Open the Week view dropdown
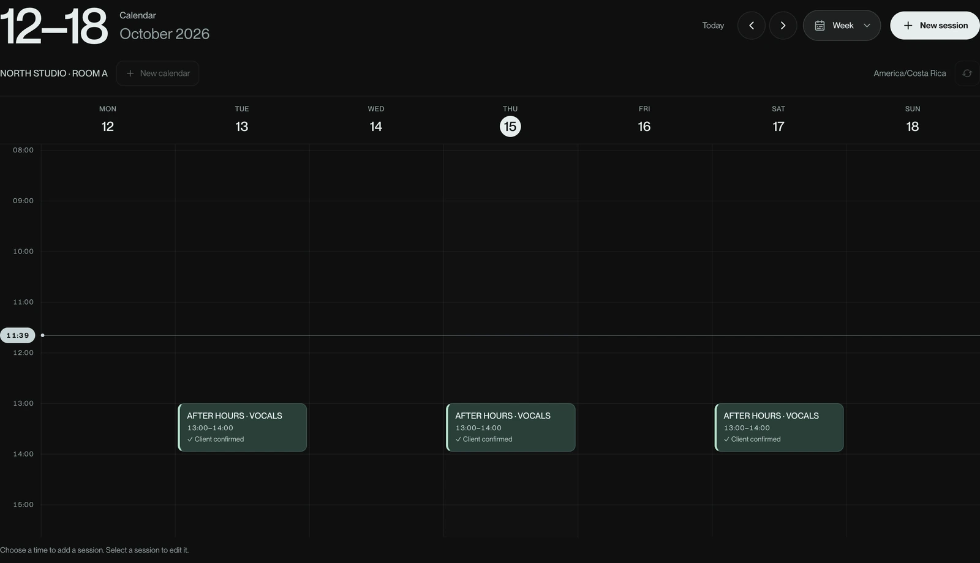The image size is (980, 563). click(842, 26)
